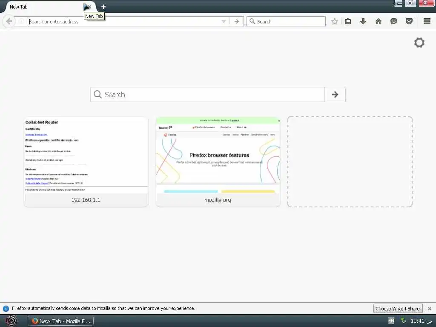The height and width of the screenshot is (327, 436).
Task: Open the taskbar start menu icon
Action: tap(11, 321)
